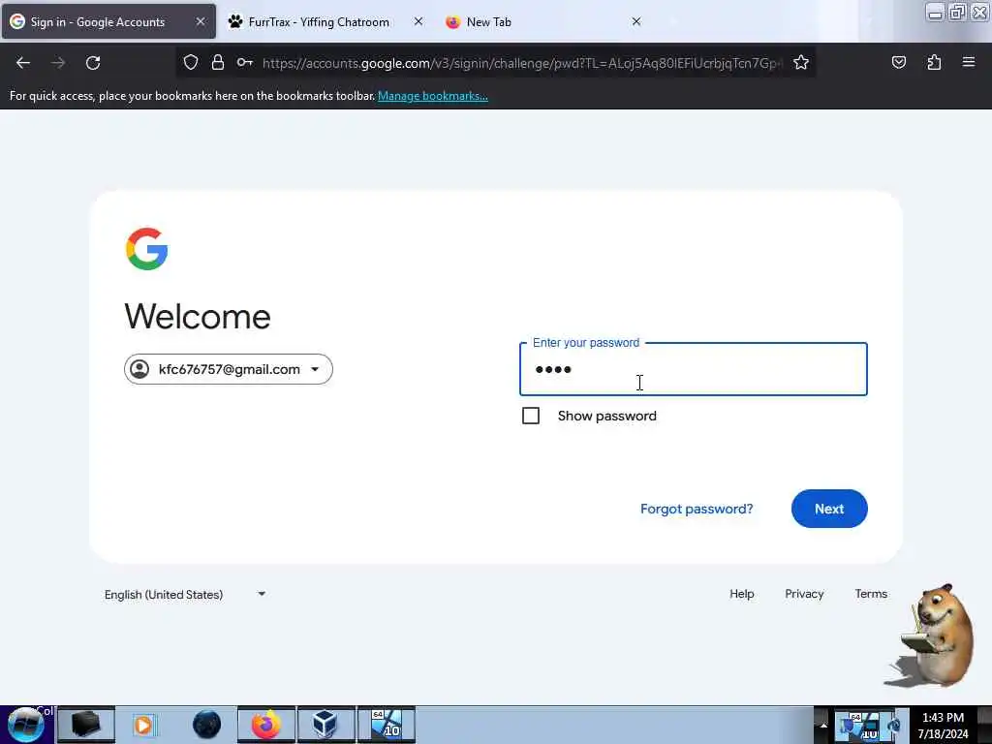Open the Privacy link
Image resolution: width=992 pixels, height=744 pixels.
(804, 594)
